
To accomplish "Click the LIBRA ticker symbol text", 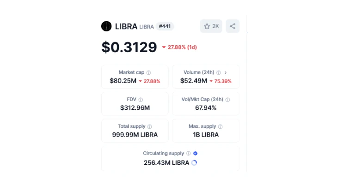I will pyautogui.click(x=147, y=27).
